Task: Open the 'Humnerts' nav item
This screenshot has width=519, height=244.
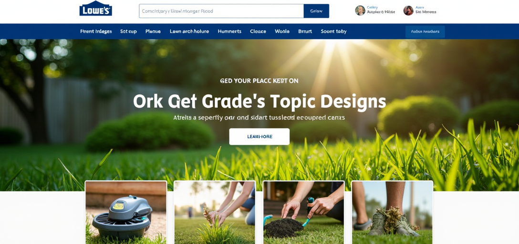Action: tap(229, 31)
